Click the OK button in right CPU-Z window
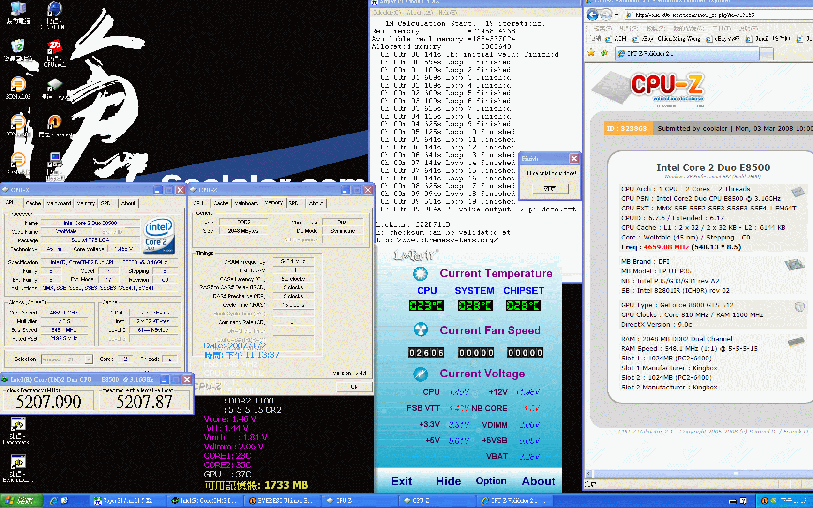 354,387
